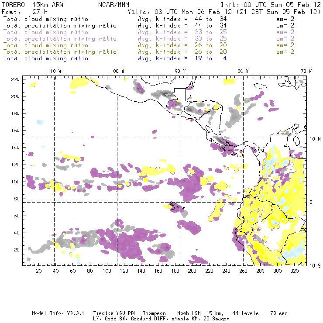
Task: Click the blue 'Avg. k-index = 19 to 4' text
Action: [182, 58]
